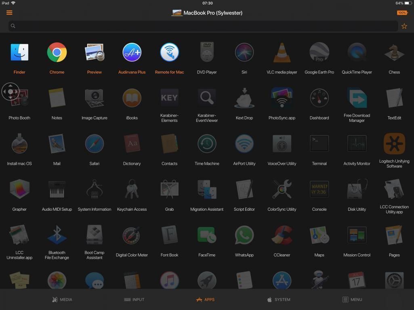Launch the Grapher app

pos(19,189)
